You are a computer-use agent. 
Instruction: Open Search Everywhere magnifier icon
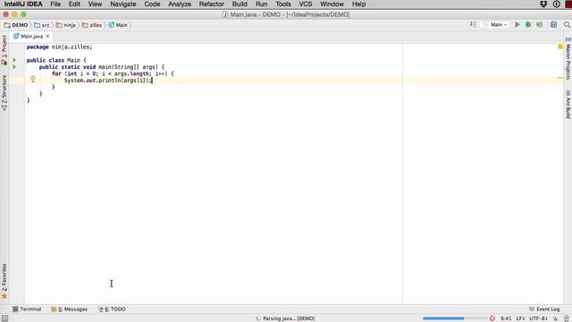point(567,24)
